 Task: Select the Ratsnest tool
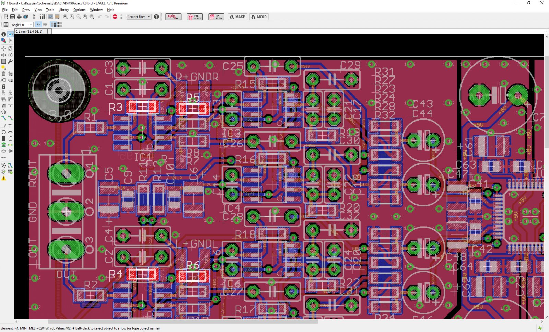pos(3,165)
